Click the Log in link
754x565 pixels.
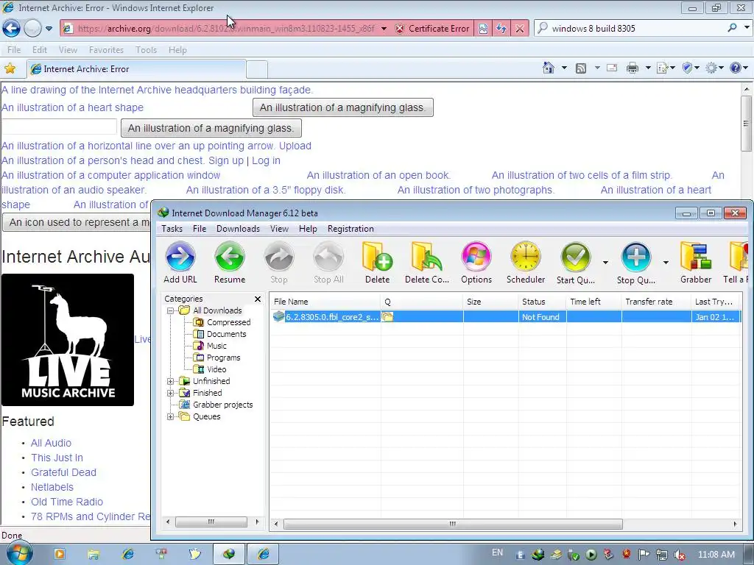(x=266, y=160)
